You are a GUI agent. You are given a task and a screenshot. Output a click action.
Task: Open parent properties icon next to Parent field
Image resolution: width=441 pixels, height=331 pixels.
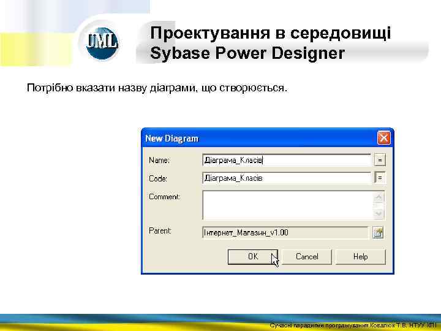pyautogui.click(x=378, y=233)
